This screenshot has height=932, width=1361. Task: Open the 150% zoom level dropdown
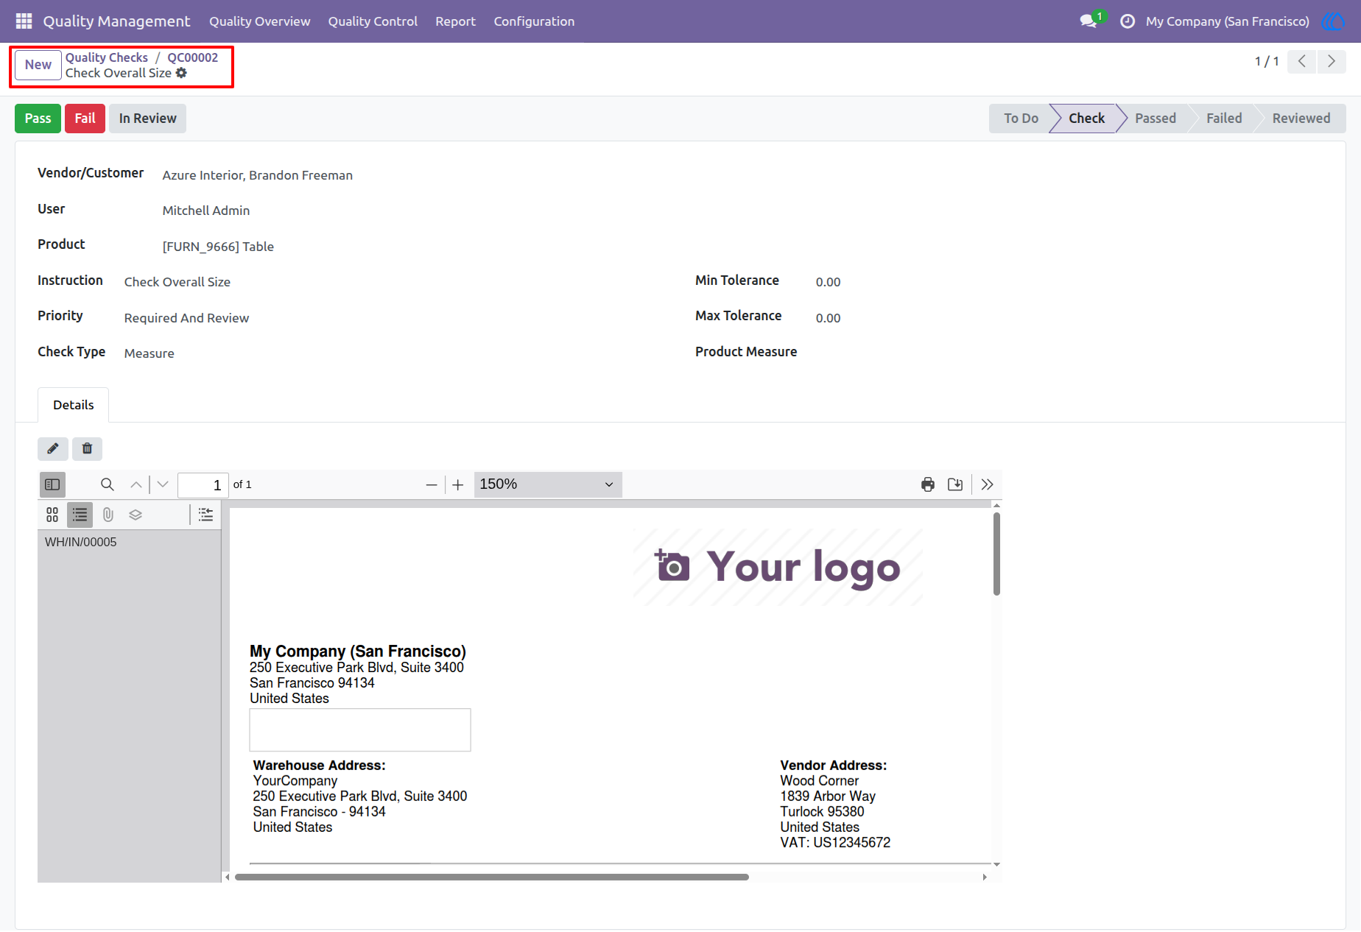click(x=548, y=484)
